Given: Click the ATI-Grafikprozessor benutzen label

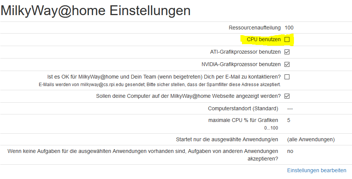Looking at the screenshot, I should pos(245,52).
